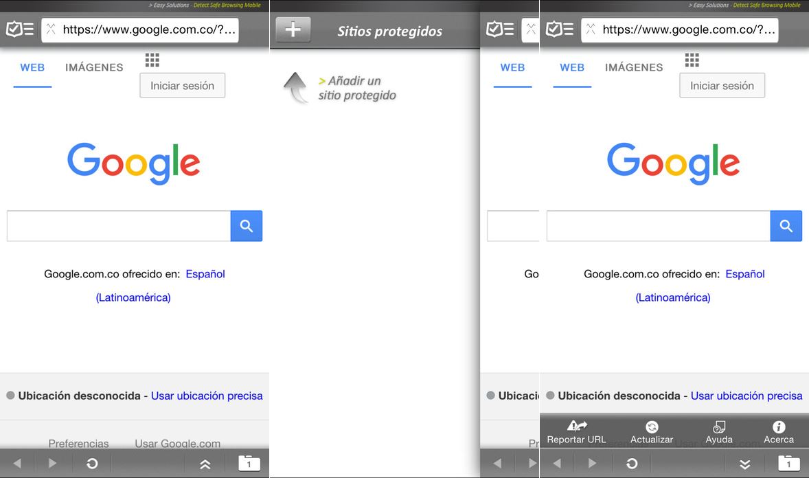Open protected sites list icon in left browser
Screen dimensions: 809x478
(20, 30)
